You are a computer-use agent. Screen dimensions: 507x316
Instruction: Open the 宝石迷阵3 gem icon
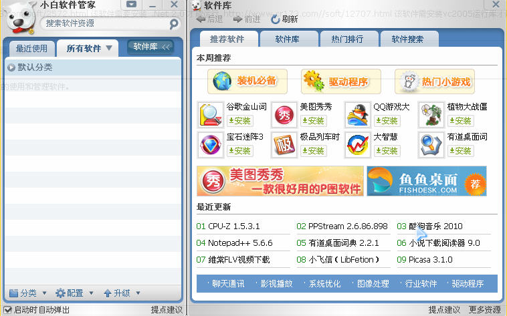[x=211, y=145]
